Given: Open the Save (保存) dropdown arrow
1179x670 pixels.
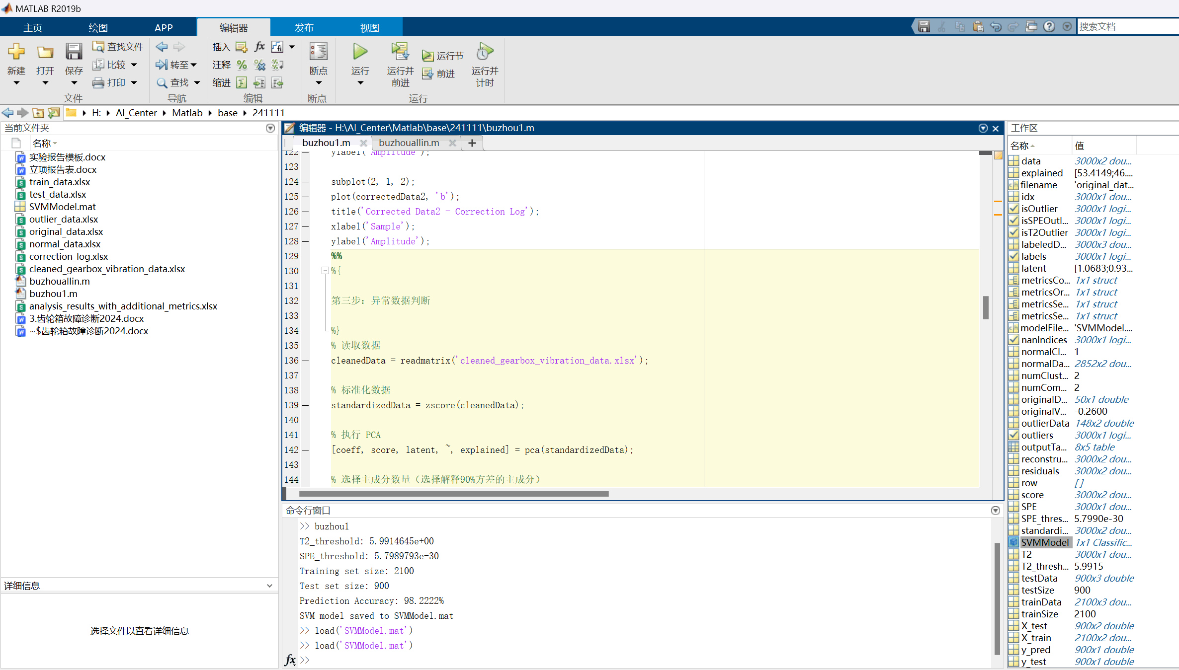Looking at the screenshot, I should click(74, 83).
